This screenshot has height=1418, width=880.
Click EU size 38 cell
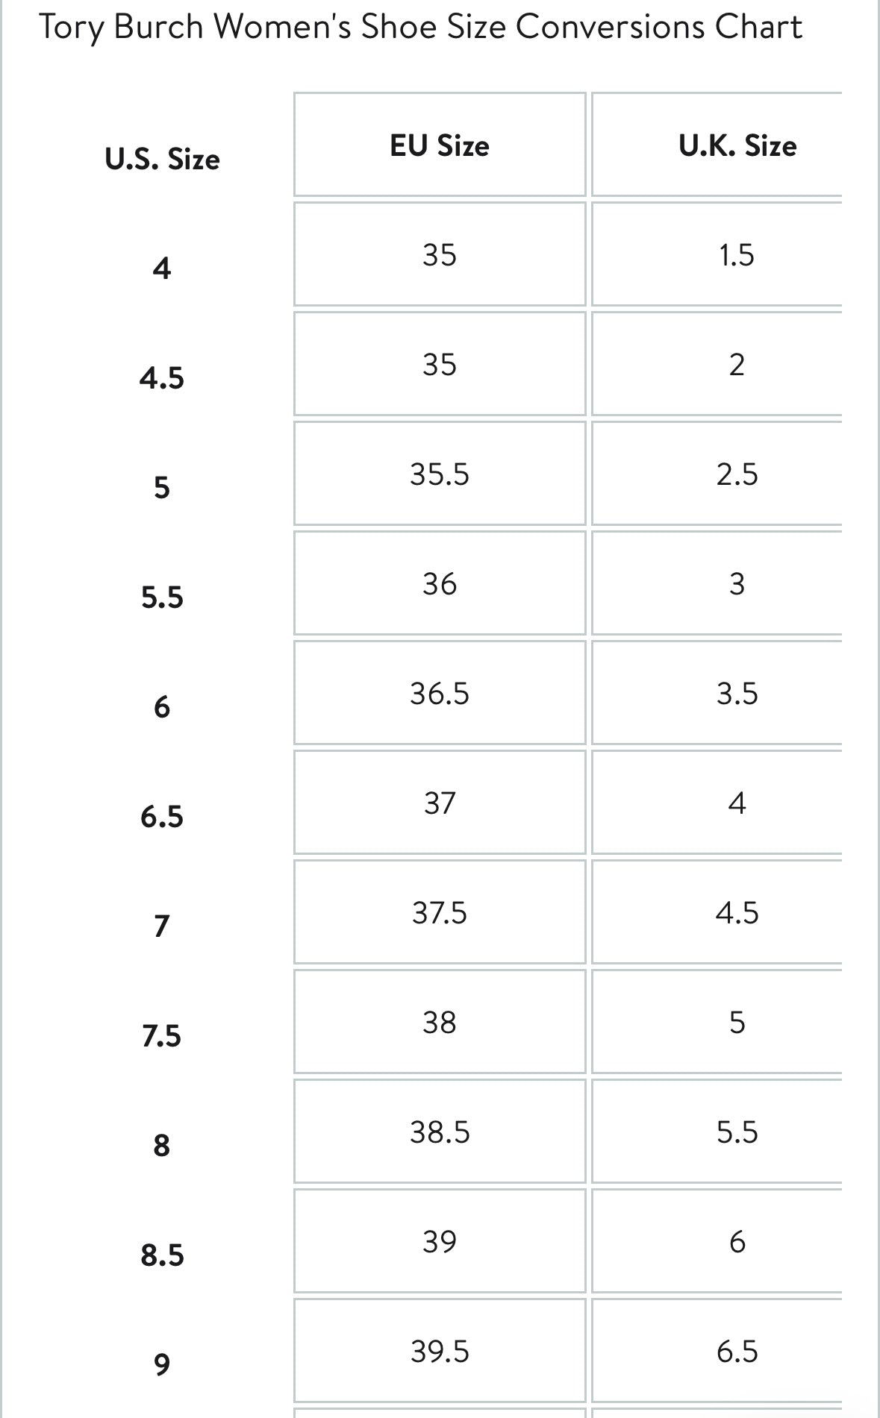click(x=440, y=1022)
